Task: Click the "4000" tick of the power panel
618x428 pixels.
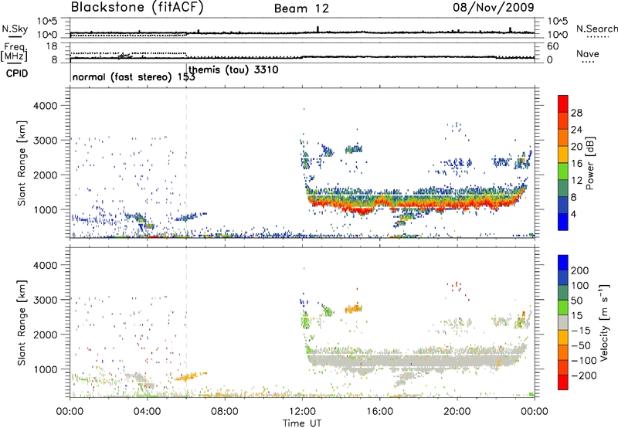Action: 45,106
